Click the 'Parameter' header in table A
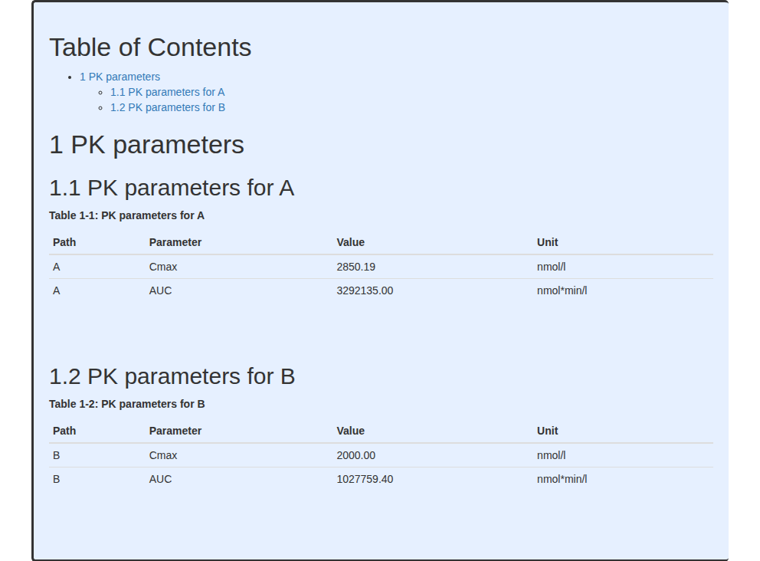Viewport: 760px width, 561px height. click(x=175, y=242)
